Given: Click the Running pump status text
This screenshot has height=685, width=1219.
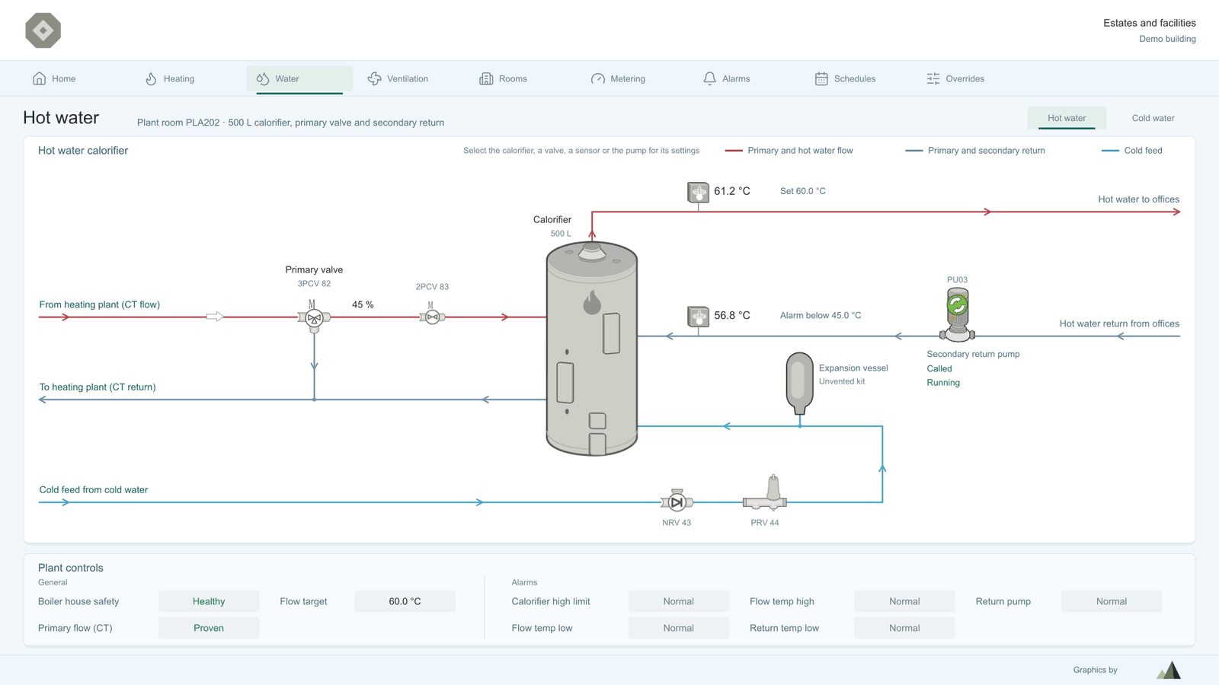Looking at the screenshot, I should 943,383.
